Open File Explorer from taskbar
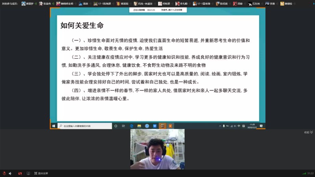 click(x=139, y=126)
